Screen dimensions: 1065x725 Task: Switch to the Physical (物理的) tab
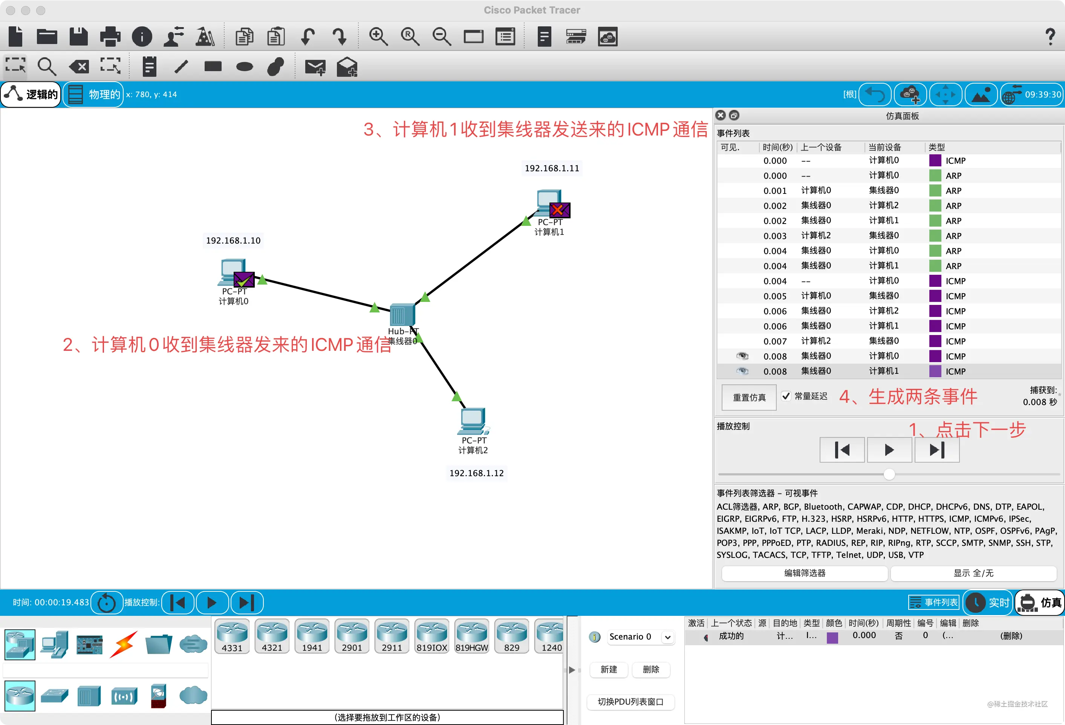[93, 94]
